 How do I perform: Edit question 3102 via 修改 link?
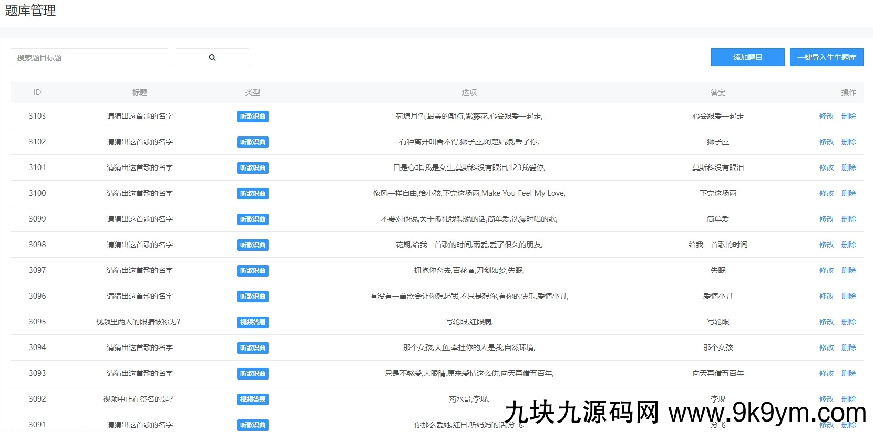point(826,142)
